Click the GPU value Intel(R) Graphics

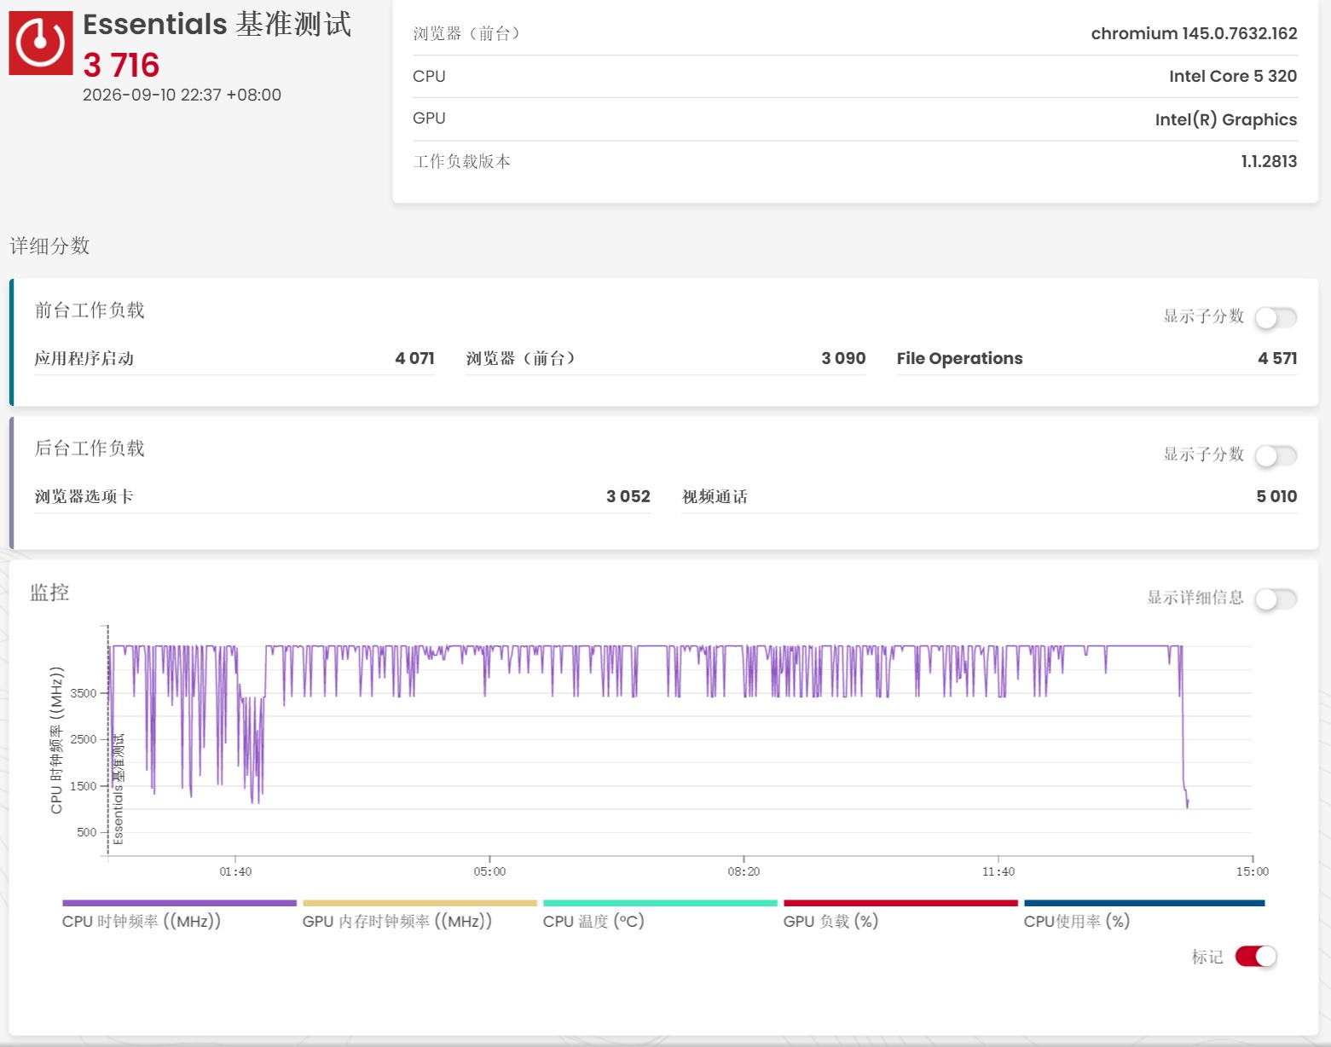pos(1226,119)
